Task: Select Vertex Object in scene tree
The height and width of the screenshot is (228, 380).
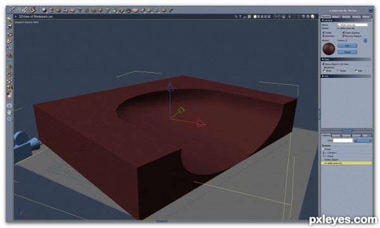Action: point(331,160)
